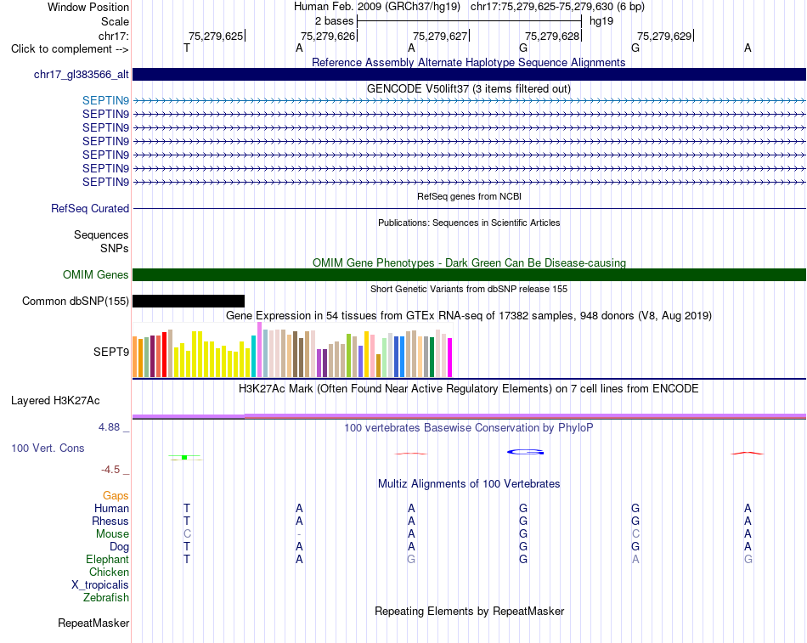Click the '2 bases' scale bar label
The height and width of the screenshot is (643, 807).
(x=335, y=21)
